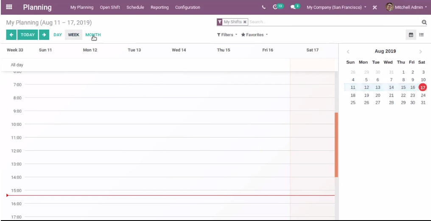Select the Day view toggle
Screen dimensions: 431x221
pyautogui.click(x=58, y=35)
